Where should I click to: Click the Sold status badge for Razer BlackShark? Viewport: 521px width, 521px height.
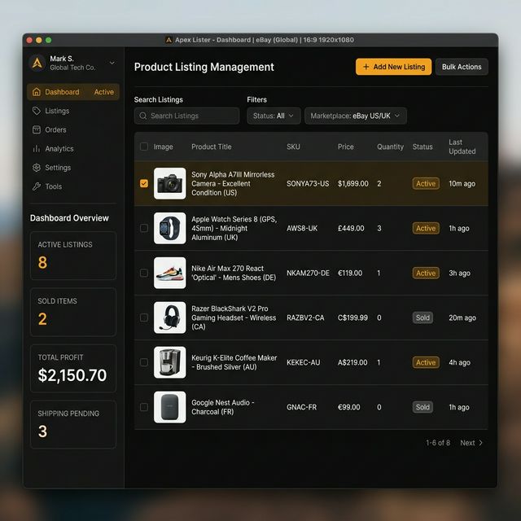[x=422, y=317]
